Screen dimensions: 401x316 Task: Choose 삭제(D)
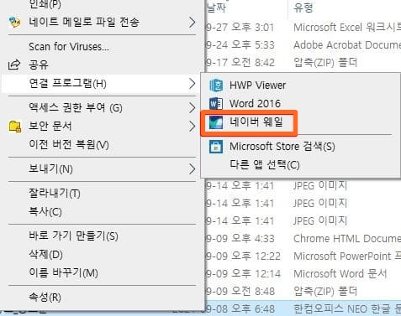pos(46,254)
